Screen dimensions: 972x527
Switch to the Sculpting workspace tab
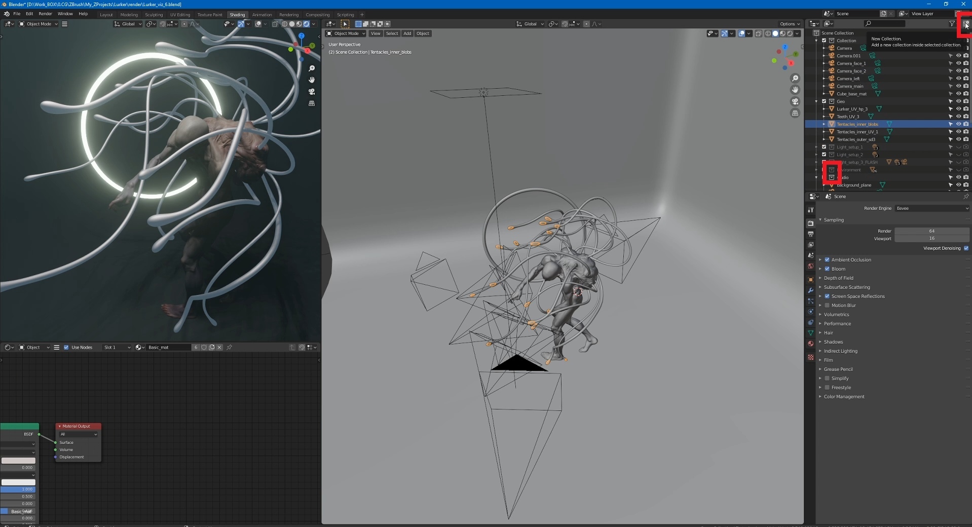(154, 15)
